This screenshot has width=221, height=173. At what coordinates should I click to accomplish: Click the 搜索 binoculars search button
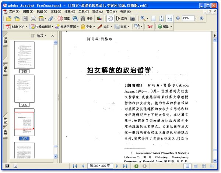(87, 18)
